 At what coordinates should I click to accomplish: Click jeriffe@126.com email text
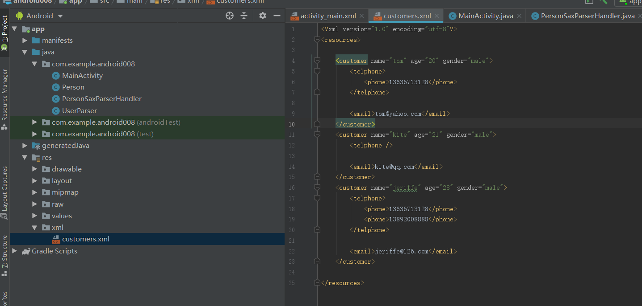[x=402, y=251]
